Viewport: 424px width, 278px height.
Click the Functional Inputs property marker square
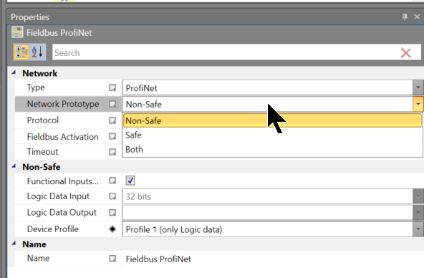click(112, 181)
